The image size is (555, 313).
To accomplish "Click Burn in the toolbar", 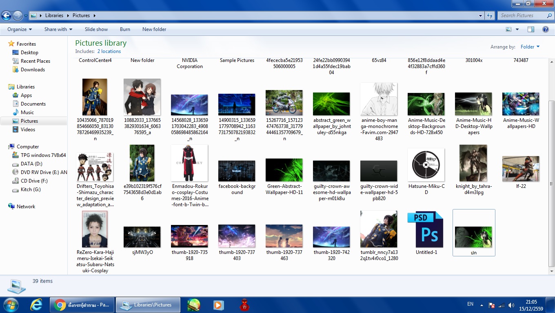I will coord(125,29).
